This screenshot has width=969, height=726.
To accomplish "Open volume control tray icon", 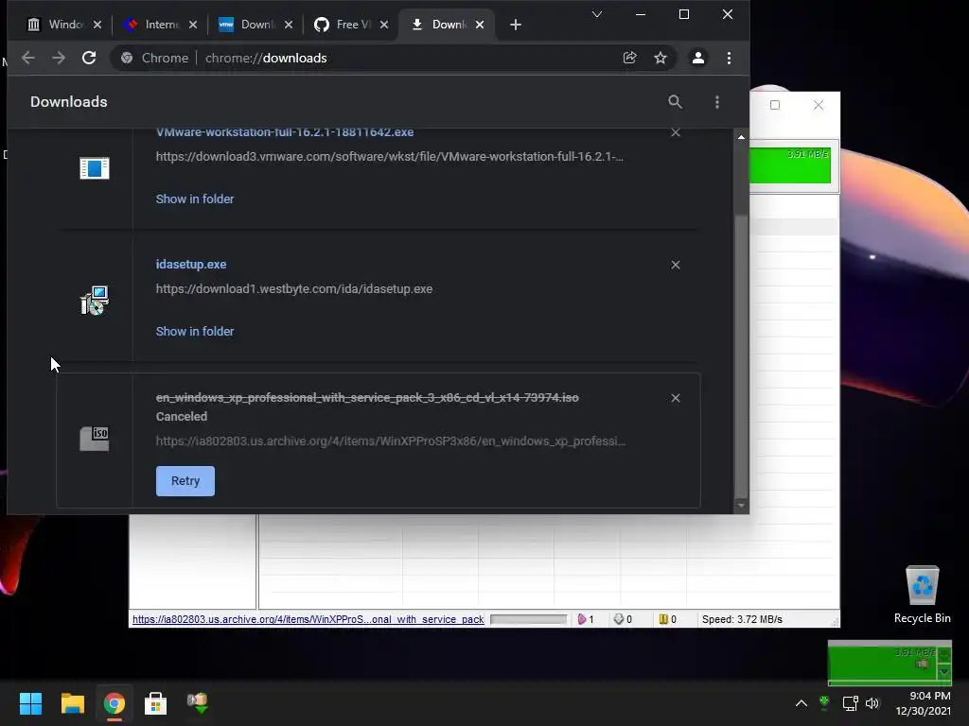I will [872, 703].
